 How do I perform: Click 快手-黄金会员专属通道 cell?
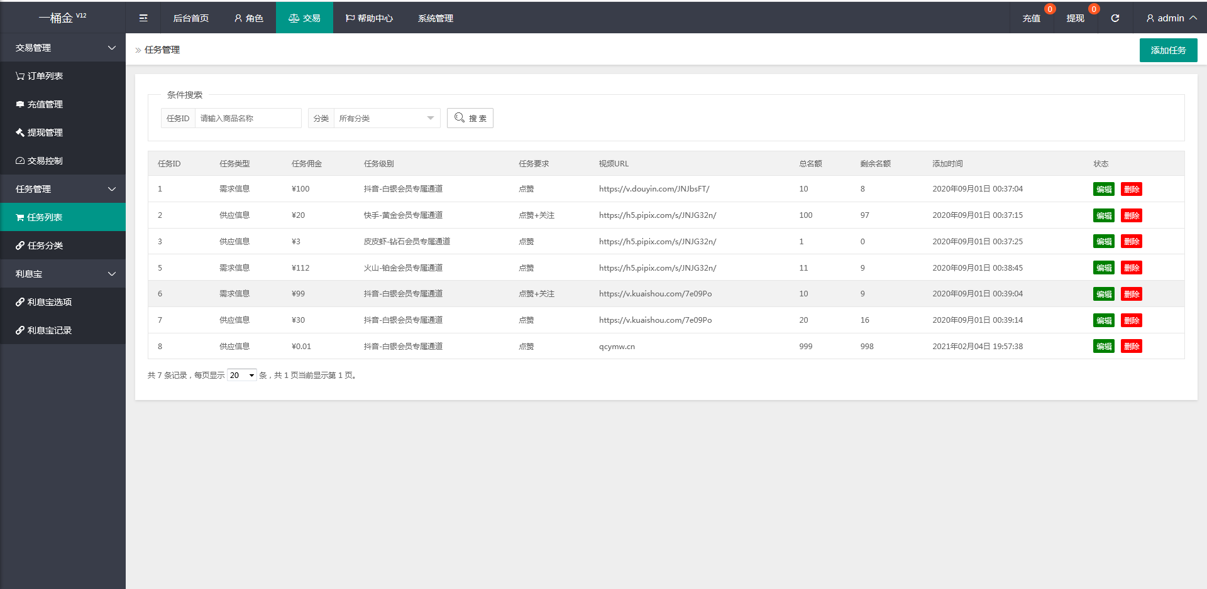point(403,215)
